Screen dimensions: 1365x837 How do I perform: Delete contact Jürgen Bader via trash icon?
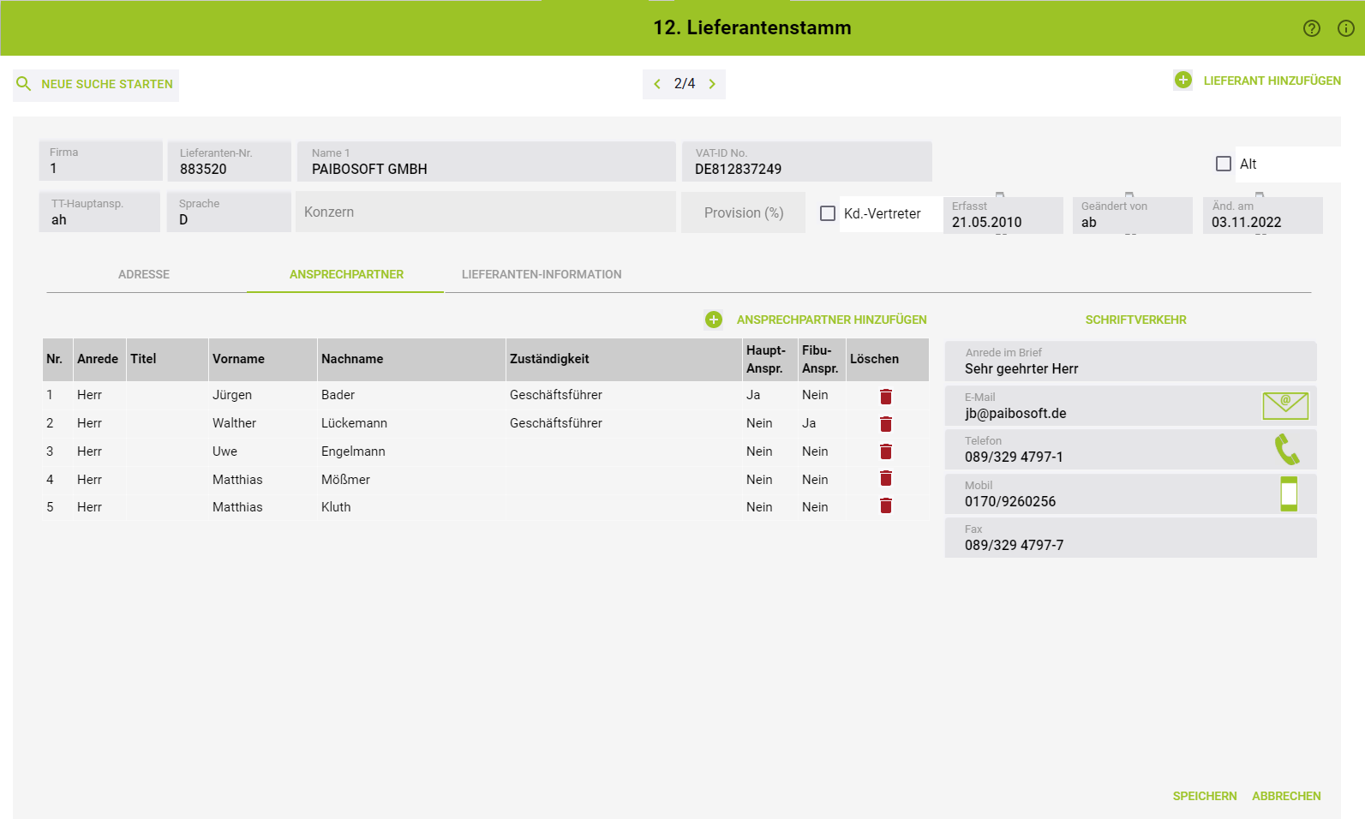point(885,396)
